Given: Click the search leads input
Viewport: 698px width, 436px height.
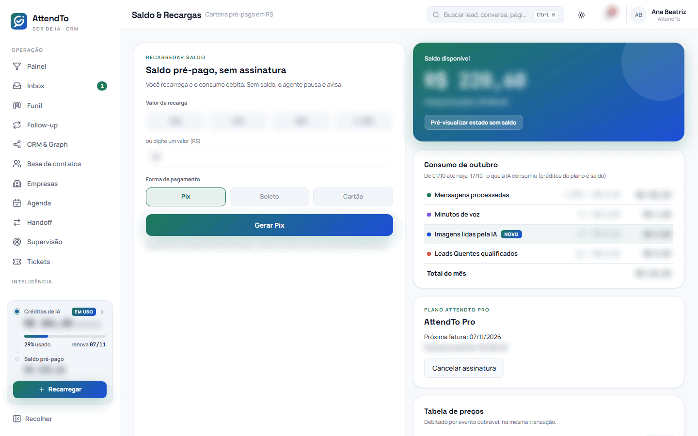Looking at the screenshot, I should [x=495, y=15].
